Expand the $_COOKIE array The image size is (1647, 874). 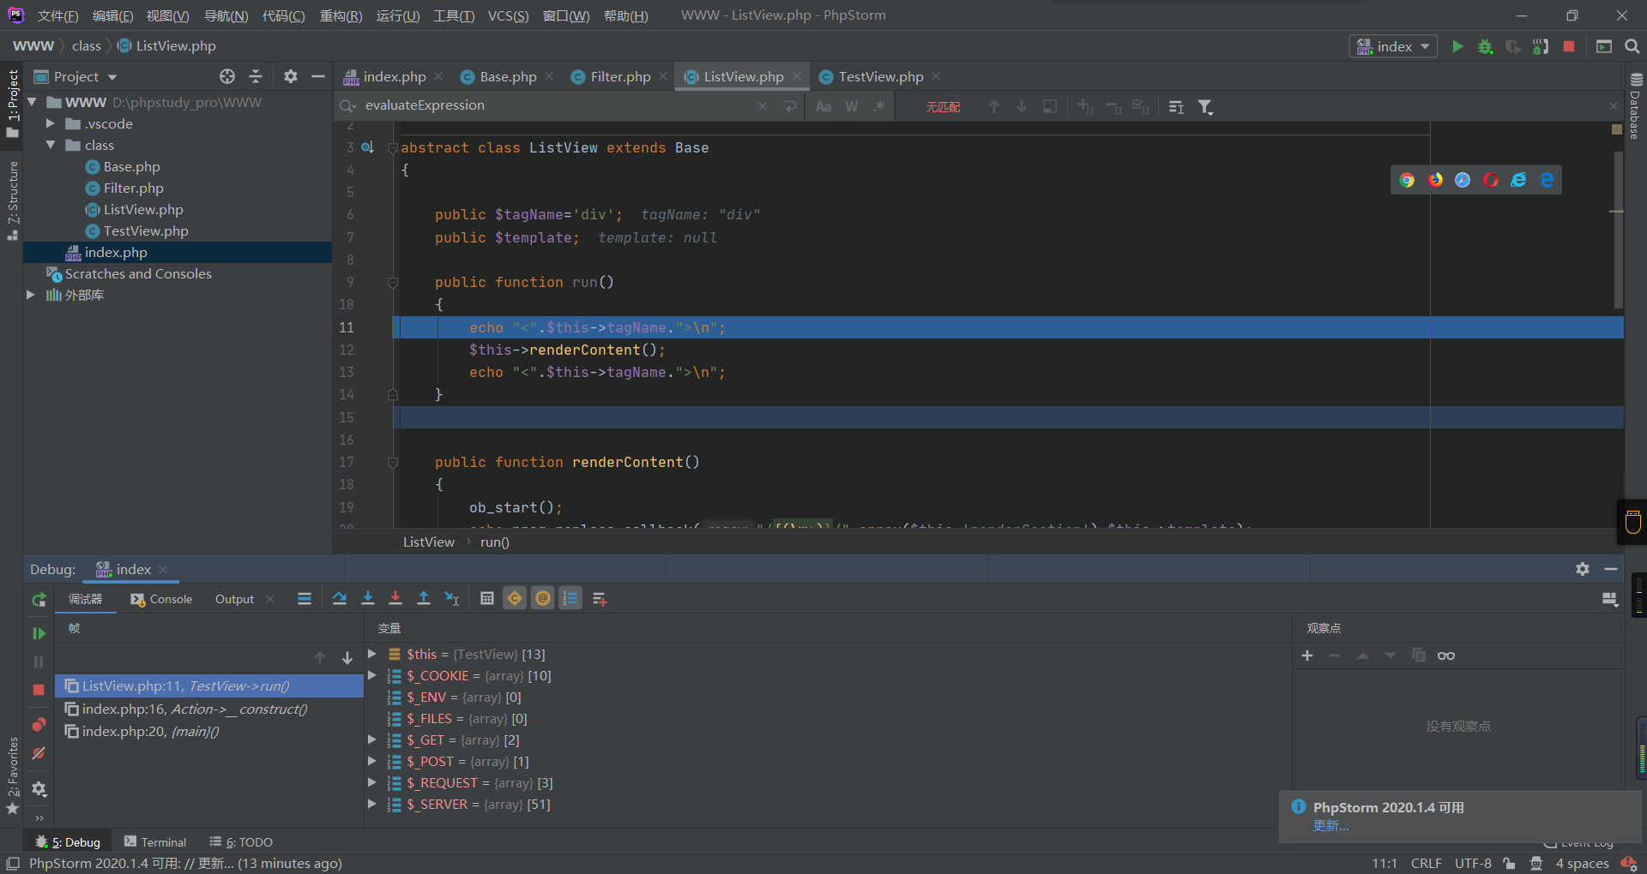(x=372, y=675)
